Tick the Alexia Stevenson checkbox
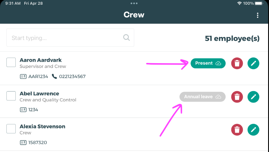269x152 pixels. pos(11,129)
